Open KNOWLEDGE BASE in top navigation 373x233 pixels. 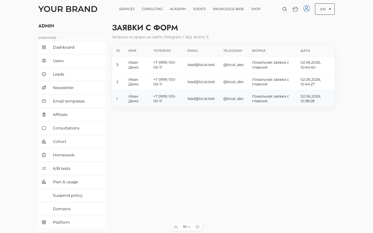(x=228, y=9)
